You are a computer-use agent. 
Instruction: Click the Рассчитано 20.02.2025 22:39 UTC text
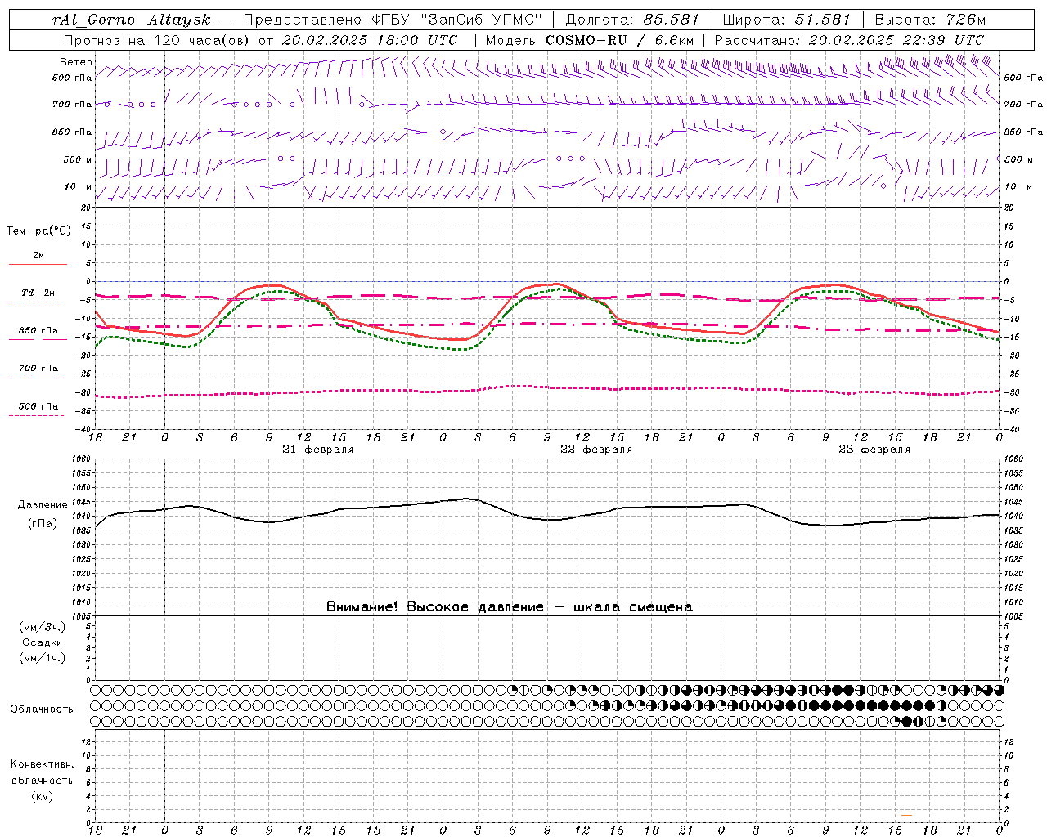[849, 40]
